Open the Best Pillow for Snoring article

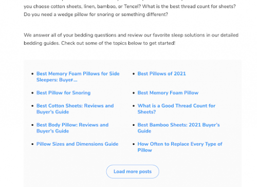[x=63, y=93]
